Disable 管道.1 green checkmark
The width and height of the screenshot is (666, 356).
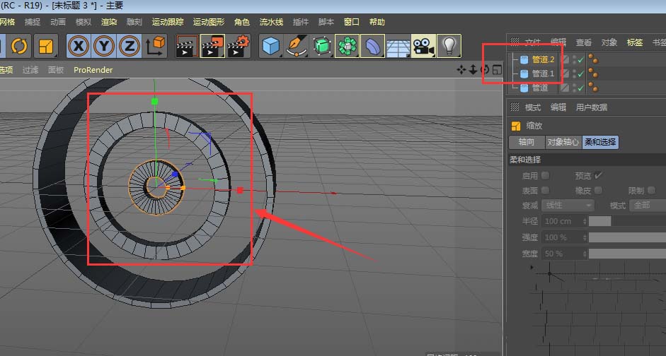click(x=580, y=73)
